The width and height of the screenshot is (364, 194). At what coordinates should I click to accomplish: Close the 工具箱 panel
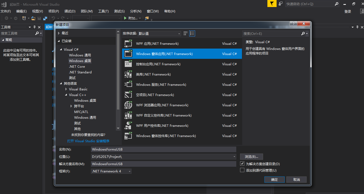click(39, 27)
